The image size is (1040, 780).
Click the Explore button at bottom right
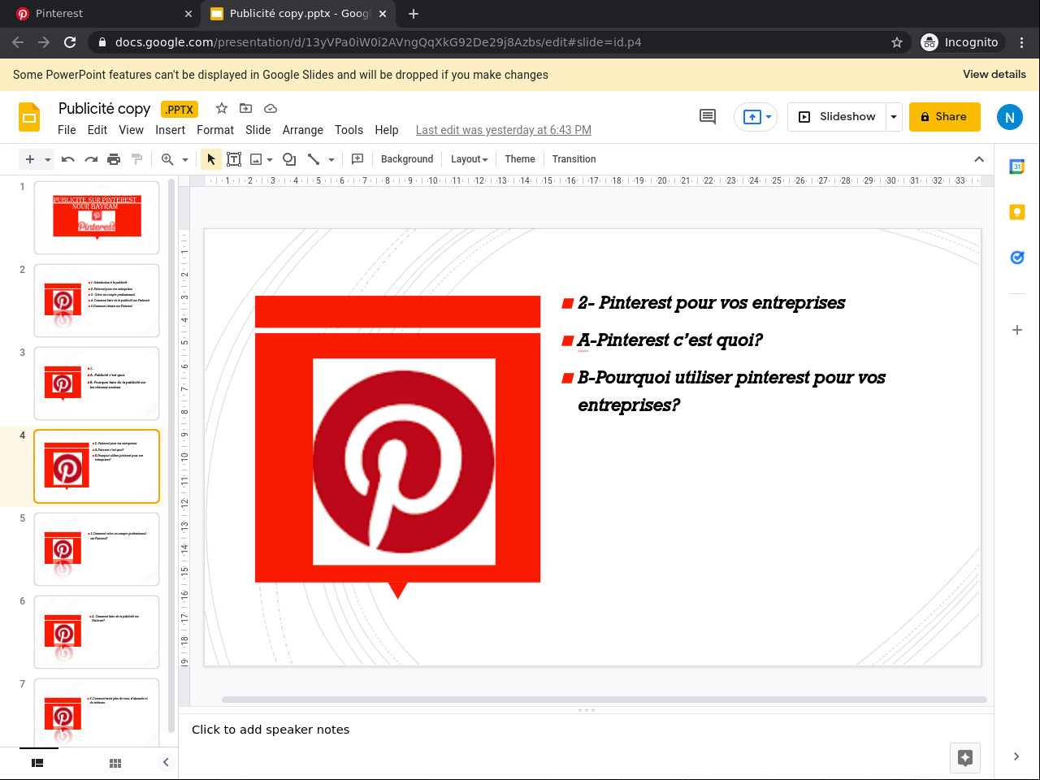click(965, 758)
